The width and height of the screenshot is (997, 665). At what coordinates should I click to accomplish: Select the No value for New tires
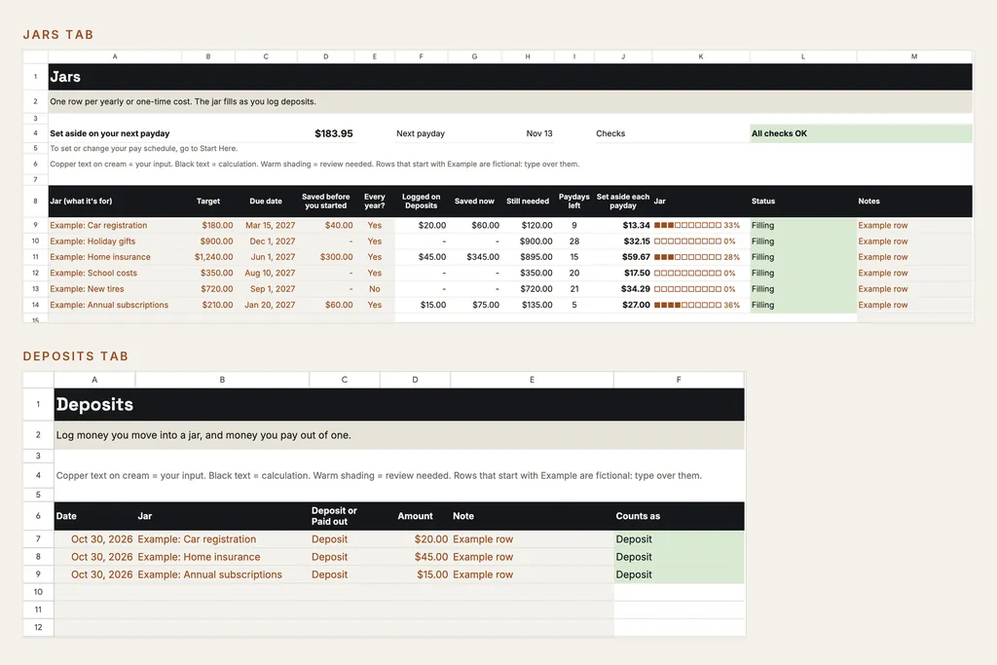[x=375, y=288]
